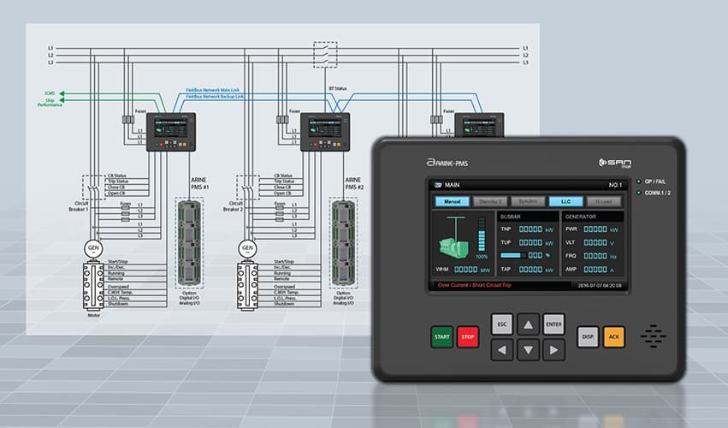Click the TAP kW value readout
This screenshot has width=728, height=428.
(530, 269)
